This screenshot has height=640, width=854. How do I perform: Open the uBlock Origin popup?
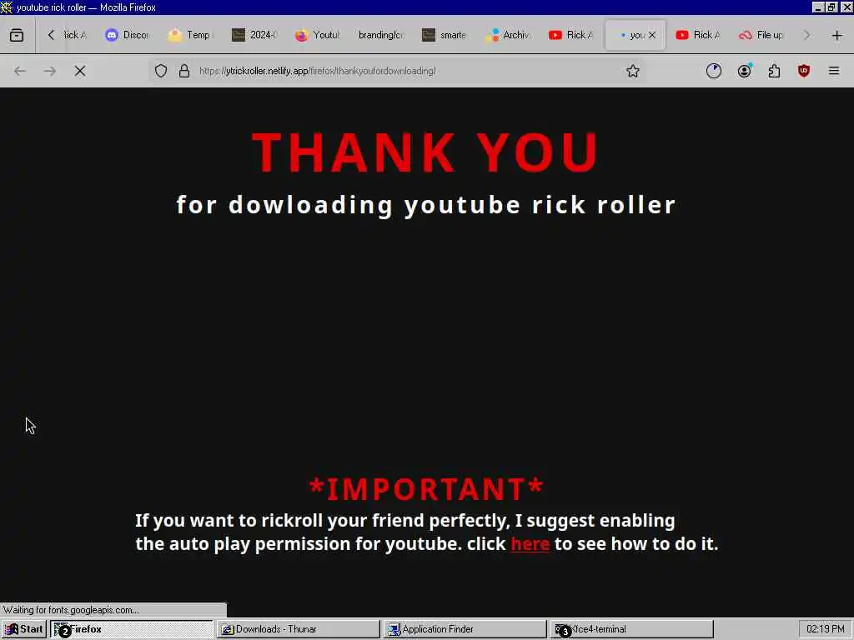click(x=804, y=71)
